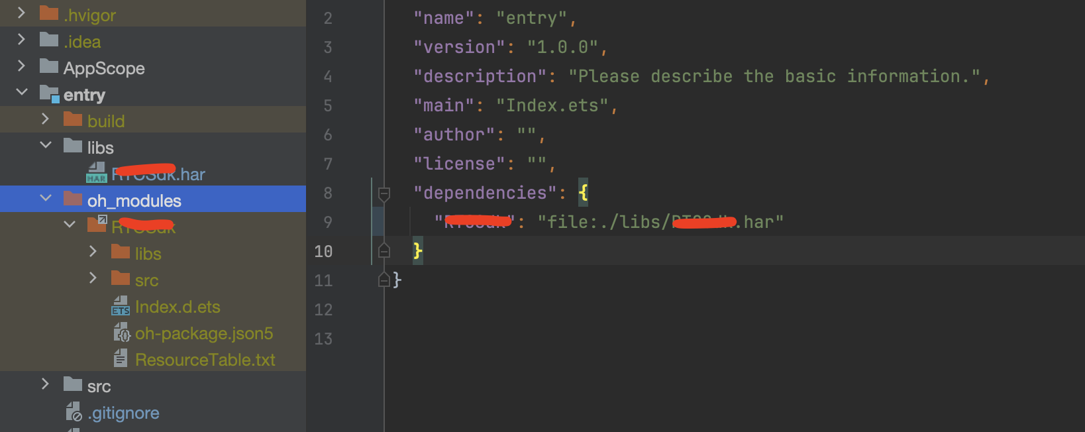The image size is (1085, 432).
Task: Click line number 10 in gutter
Action: coord(323,252)
